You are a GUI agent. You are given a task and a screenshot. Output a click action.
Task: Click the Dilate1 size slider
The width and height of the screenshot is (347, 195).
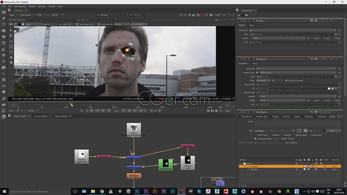pos(299,34)
